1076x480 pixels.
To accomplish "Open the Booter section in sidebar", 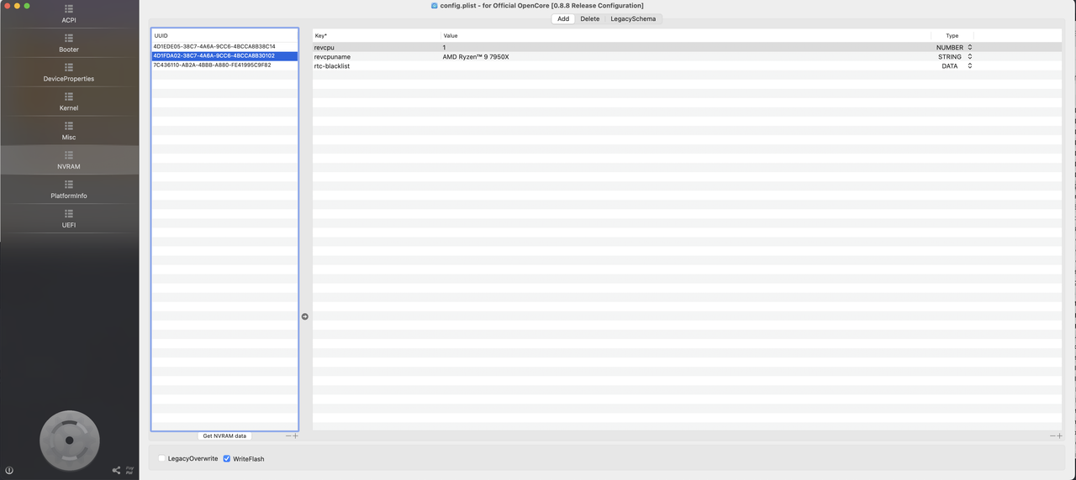I will pos(69,43).
